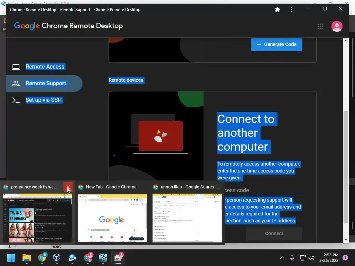Viewport: 355px width, 266px height.
Task: Close the pregnancy week preview thumbnail
Action: tap(68, 187)
